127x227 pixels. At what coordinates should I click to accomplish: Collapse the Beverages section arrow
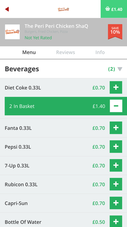(120, 69)
